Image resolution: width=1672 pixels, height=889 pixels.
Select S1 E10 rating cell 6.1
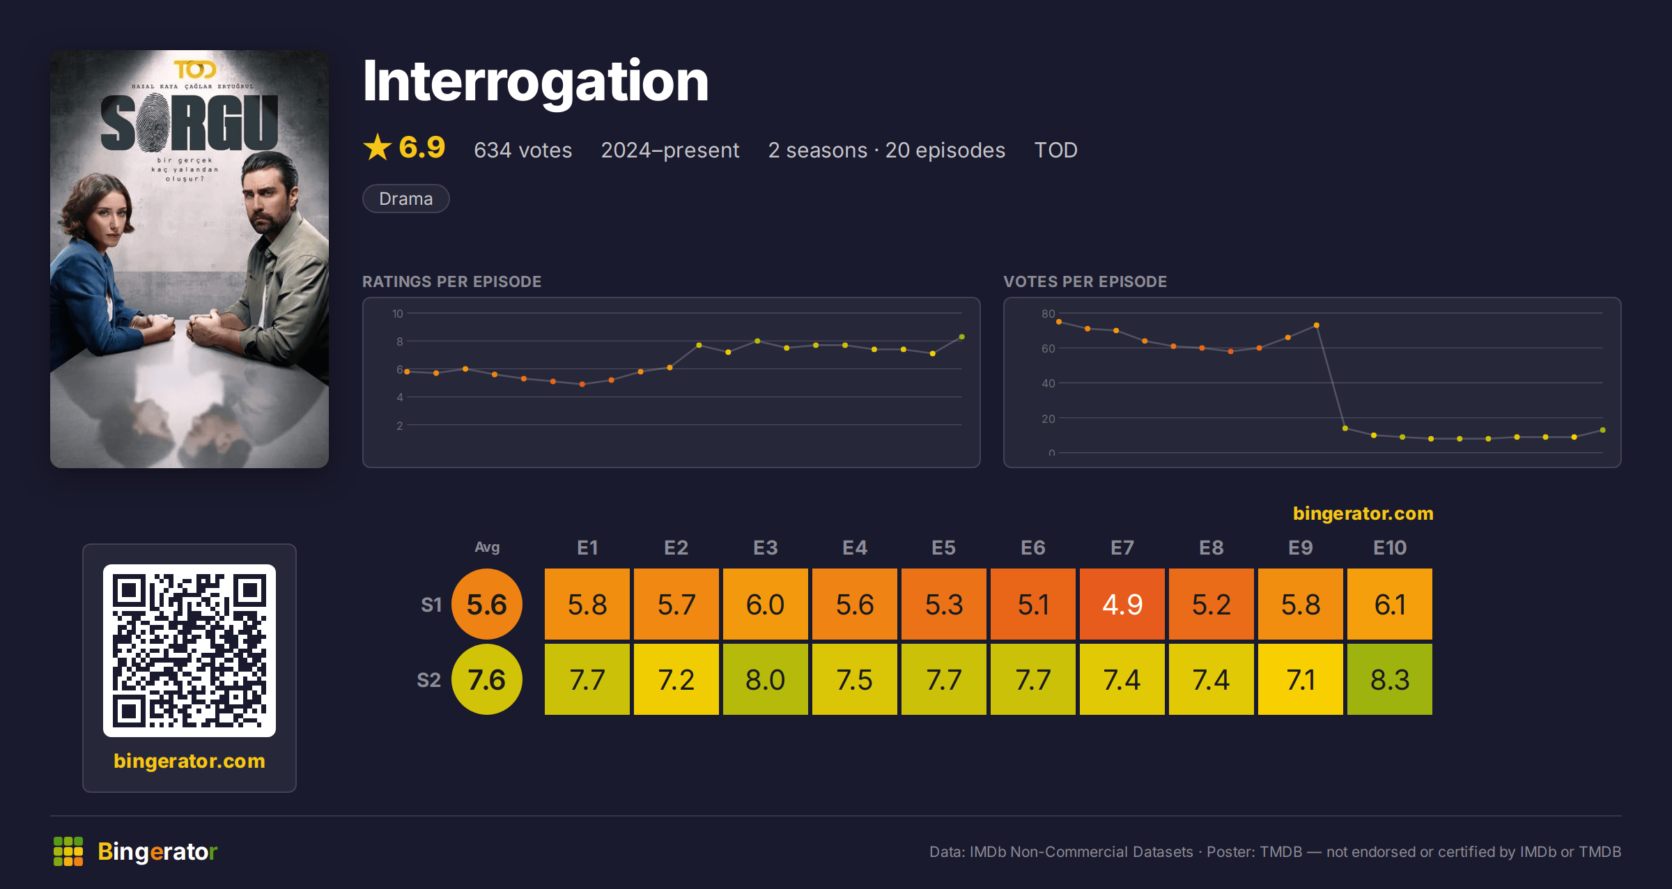[1390, 604]
